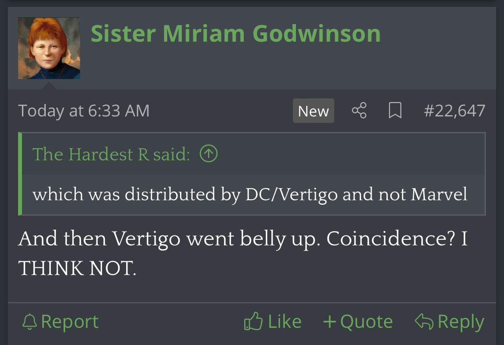Like the post via 'Like' text

click(x=285, y=322)
